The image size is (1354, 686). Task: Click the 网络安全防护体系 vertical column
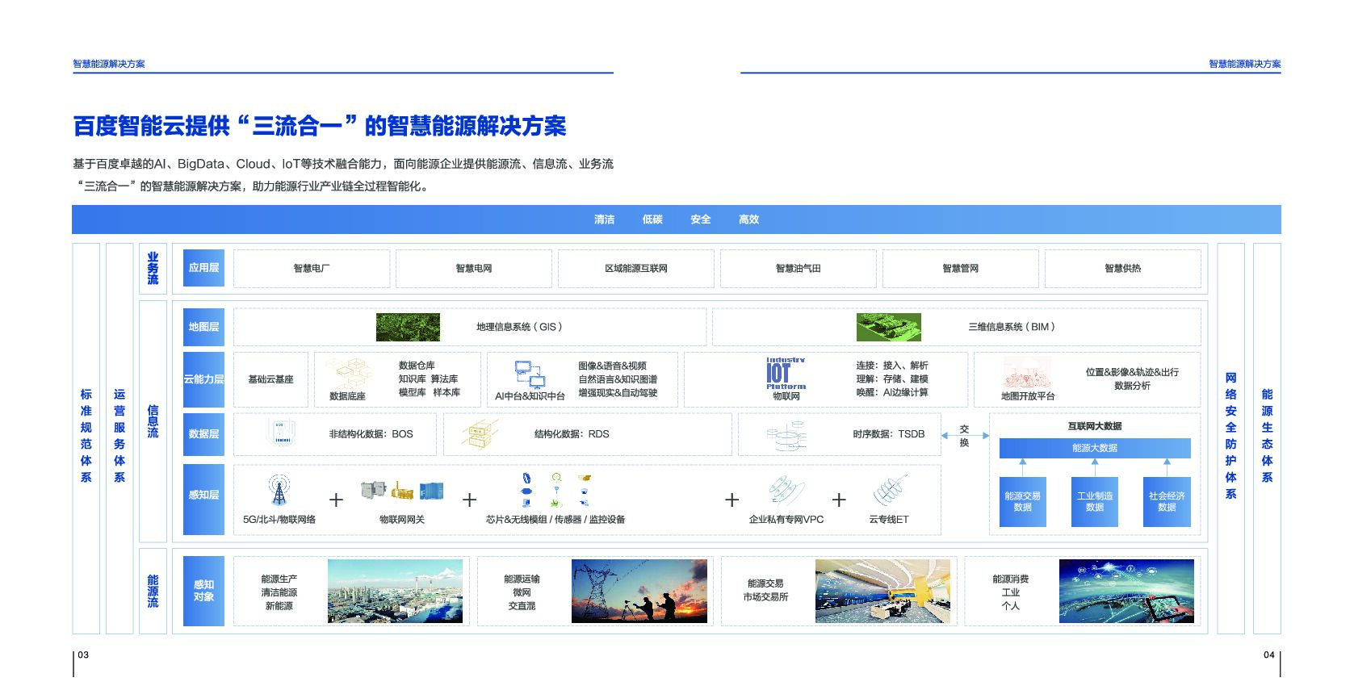click(x=1231, y=438)
